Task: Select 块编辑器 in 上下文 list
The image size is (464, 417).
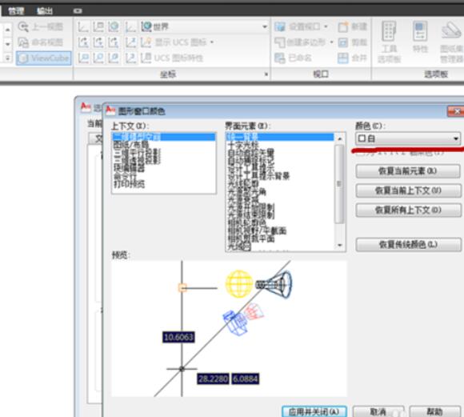Action: coord(164,168)
